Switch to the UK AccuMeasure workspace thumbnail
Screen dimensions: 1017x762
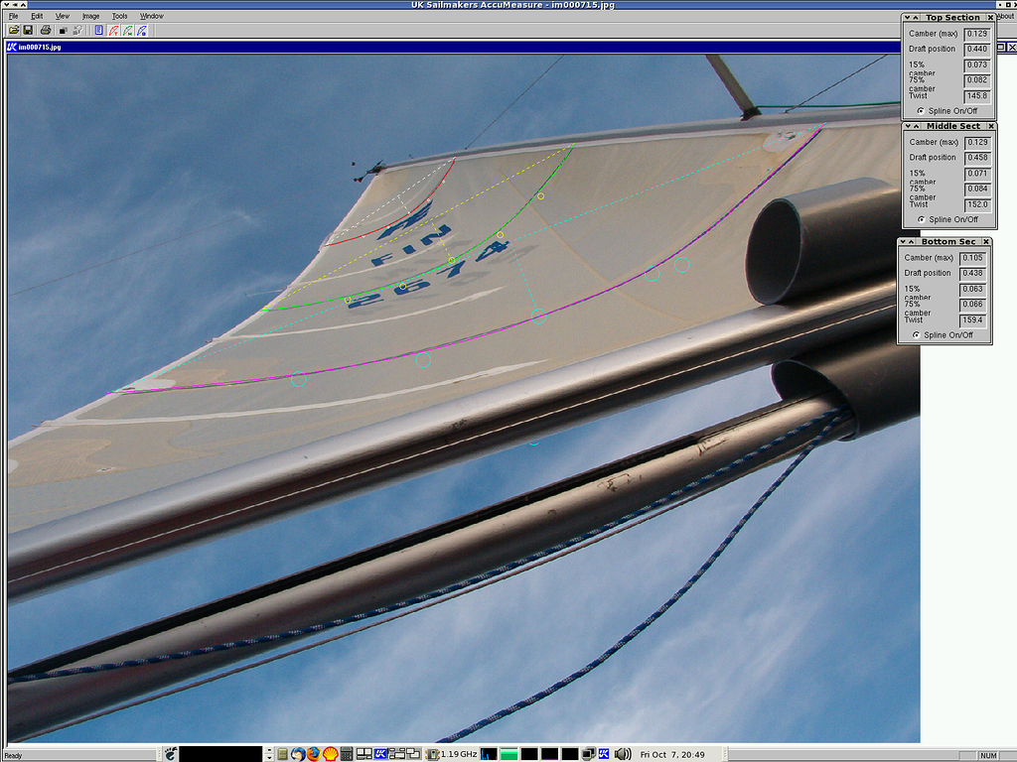coord(380,754)
